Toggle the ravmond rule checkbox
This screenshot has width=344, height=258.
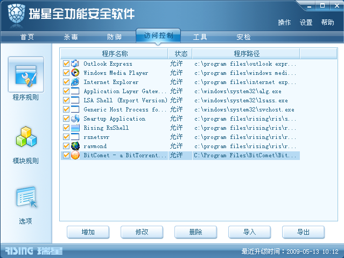pos(66,146)
